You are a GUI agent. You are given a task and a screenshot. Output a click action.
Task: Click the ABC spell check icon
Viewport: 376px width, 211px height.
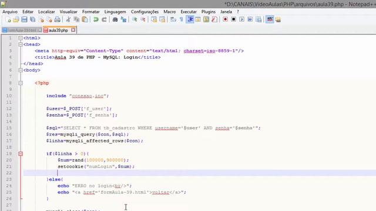coord(270,19)
